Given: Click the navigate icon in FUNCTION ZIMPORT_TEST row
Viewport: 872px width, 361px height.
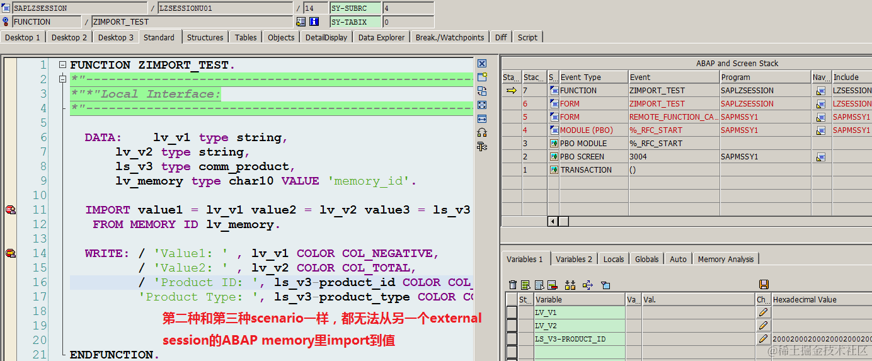Looking at the screenshot, I should tap(821, 91).
